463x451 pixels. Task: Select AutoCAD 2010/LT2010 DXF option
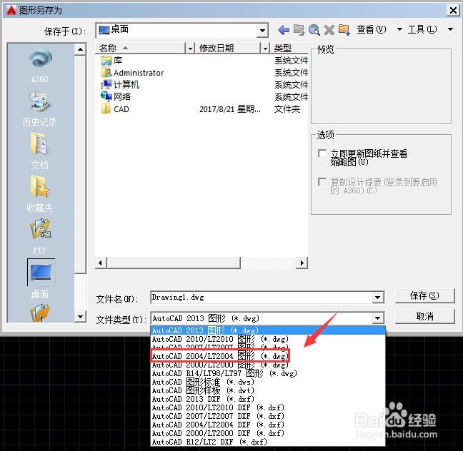coord(268,407)
